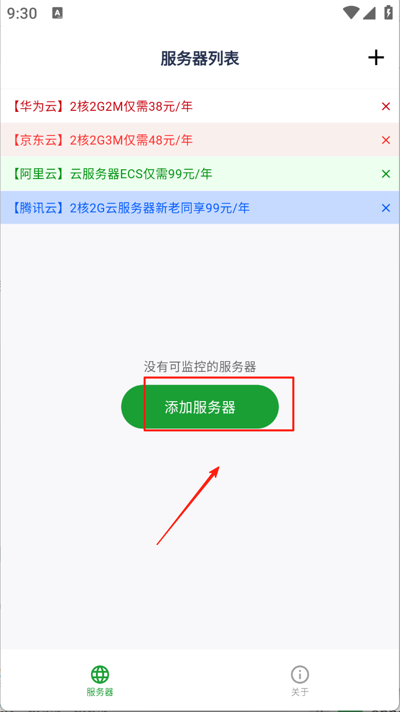Viewport: 400px width, 712px height.
Task: Close the 京东云 ad banner
Action: coord(386,140)
